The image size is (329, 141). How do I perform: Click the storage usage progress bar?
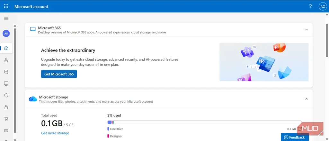point(204,122)
